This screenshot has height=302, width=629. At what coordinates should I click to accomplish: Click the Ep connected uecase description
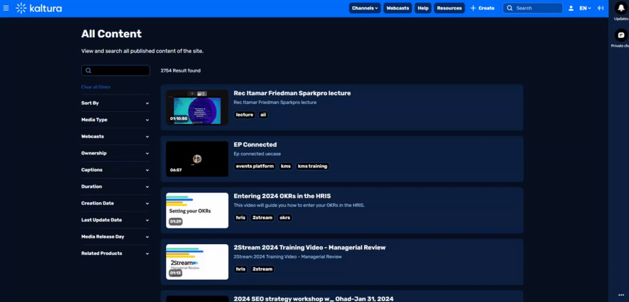pos(257,154)
